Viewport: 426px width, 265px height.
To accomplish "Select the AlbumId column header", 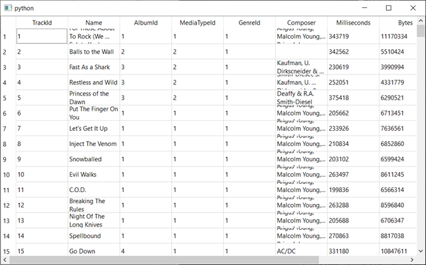I will [x=146, y=23].
